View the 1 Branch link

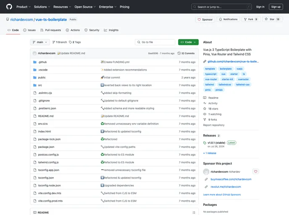(x=60, y=42)
